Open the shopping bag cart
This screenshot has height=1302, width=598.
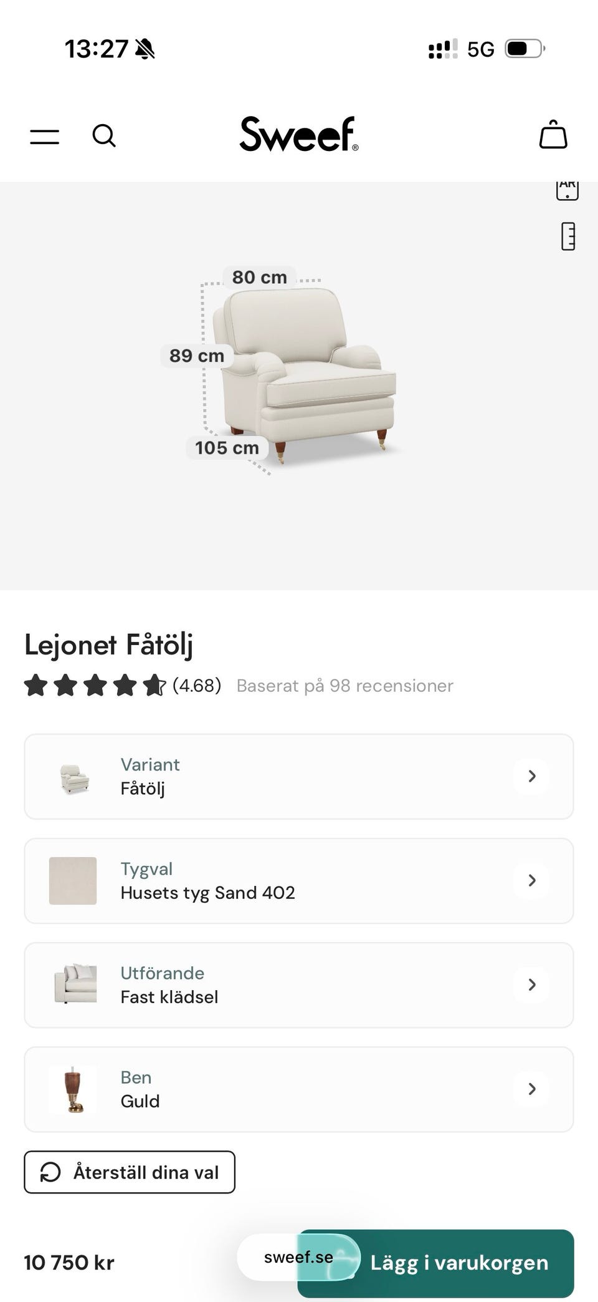pos(553,135)
